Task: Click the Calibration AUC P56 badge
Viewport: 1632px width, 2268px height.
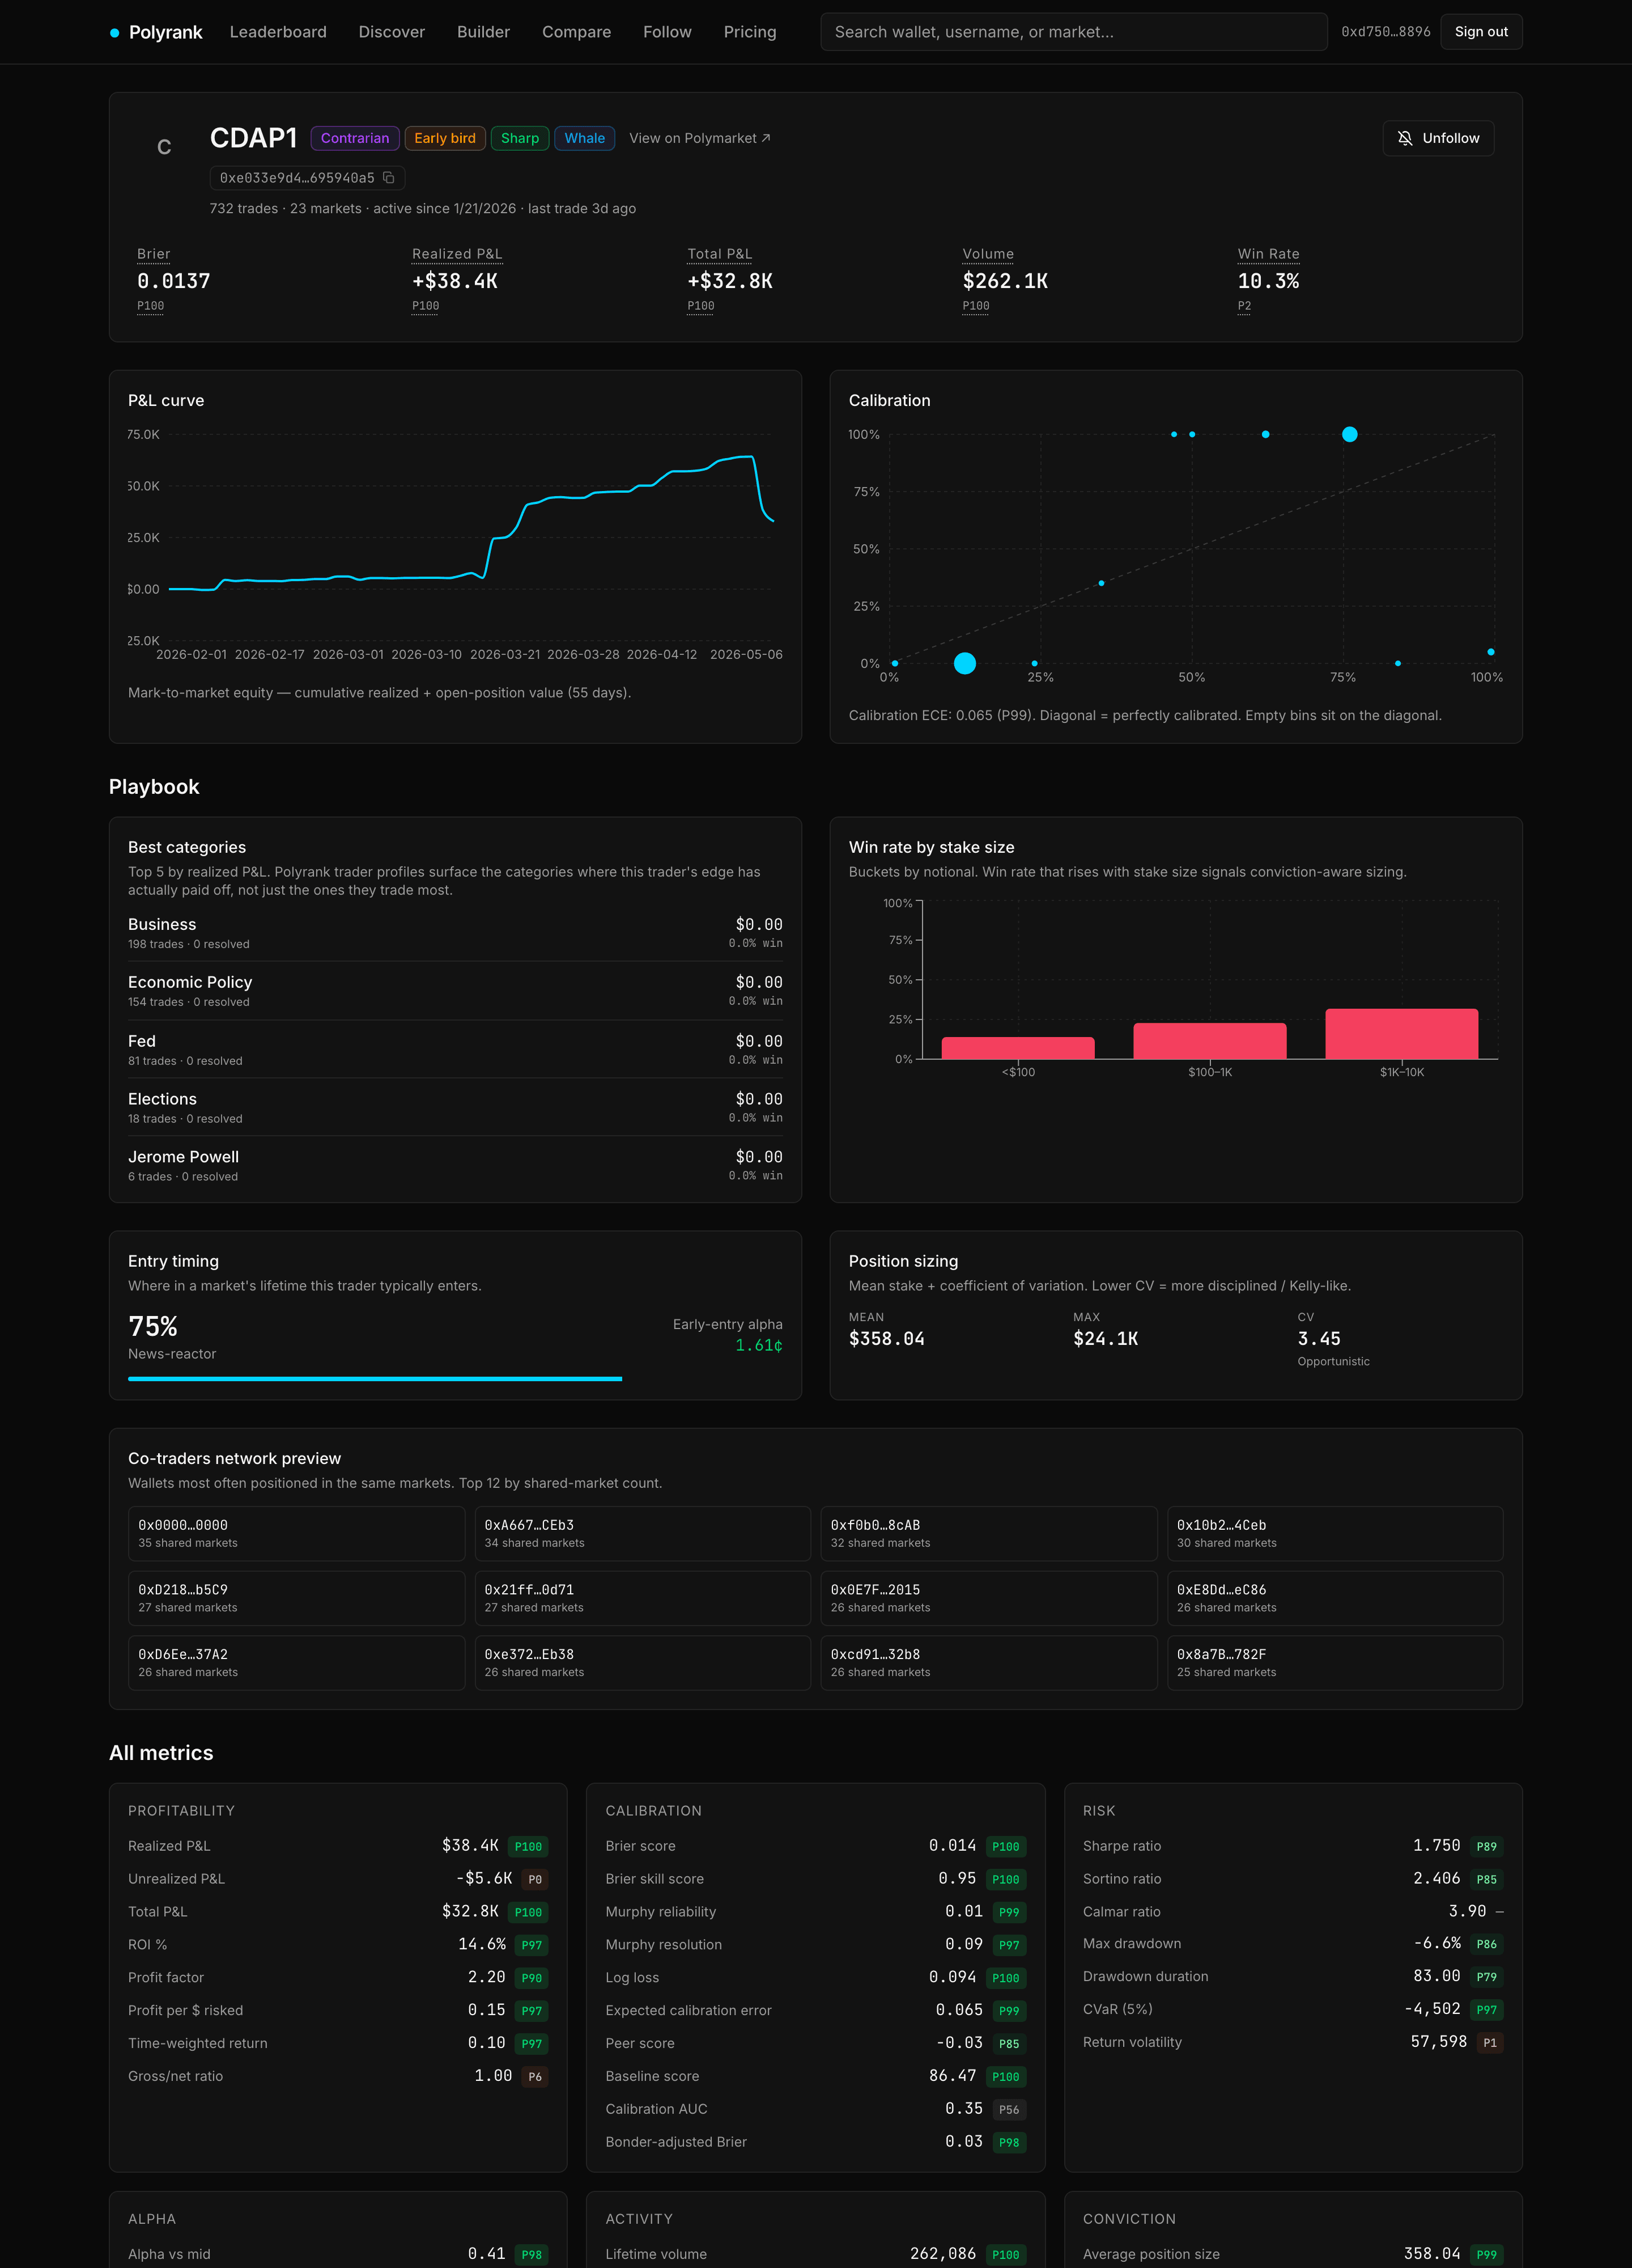Action: (x=1009, y=2109)
